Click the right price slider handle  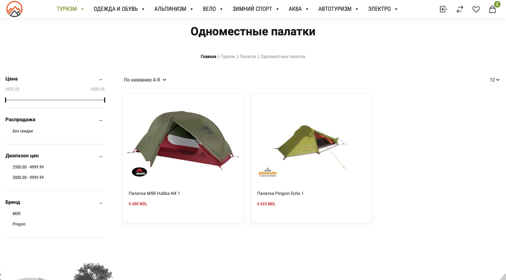[104, 100]
